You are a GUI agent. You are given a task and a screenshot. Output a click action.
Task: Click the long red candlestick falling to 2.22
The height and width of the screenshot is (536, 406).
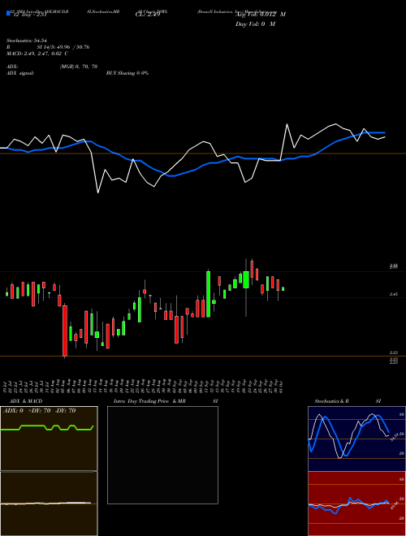coord(65,331)
